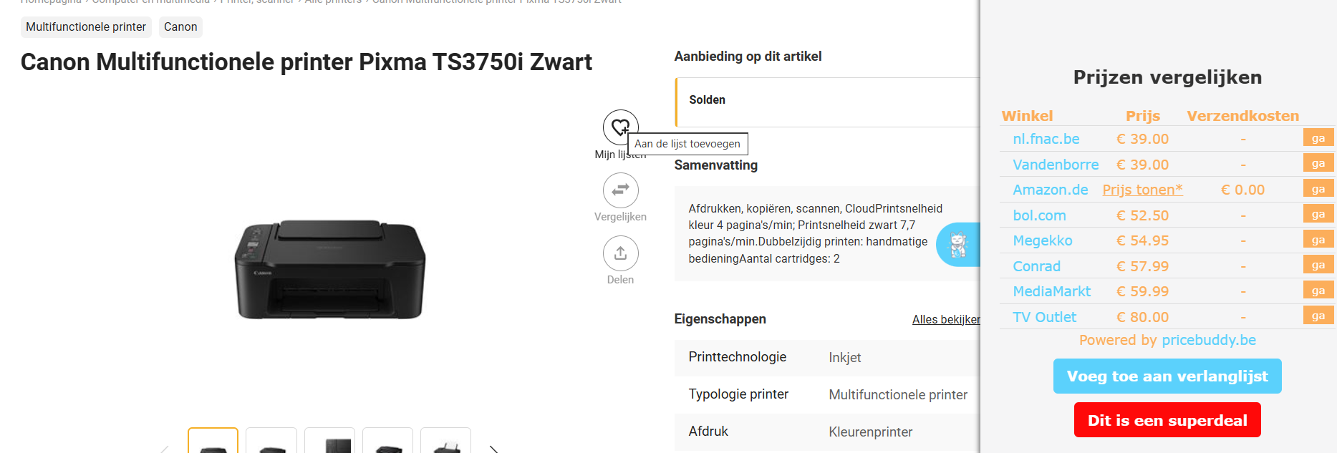Click the Multifunctionele printer filter tag
This screenshot has height=453, width=1337.
point(85,26)
